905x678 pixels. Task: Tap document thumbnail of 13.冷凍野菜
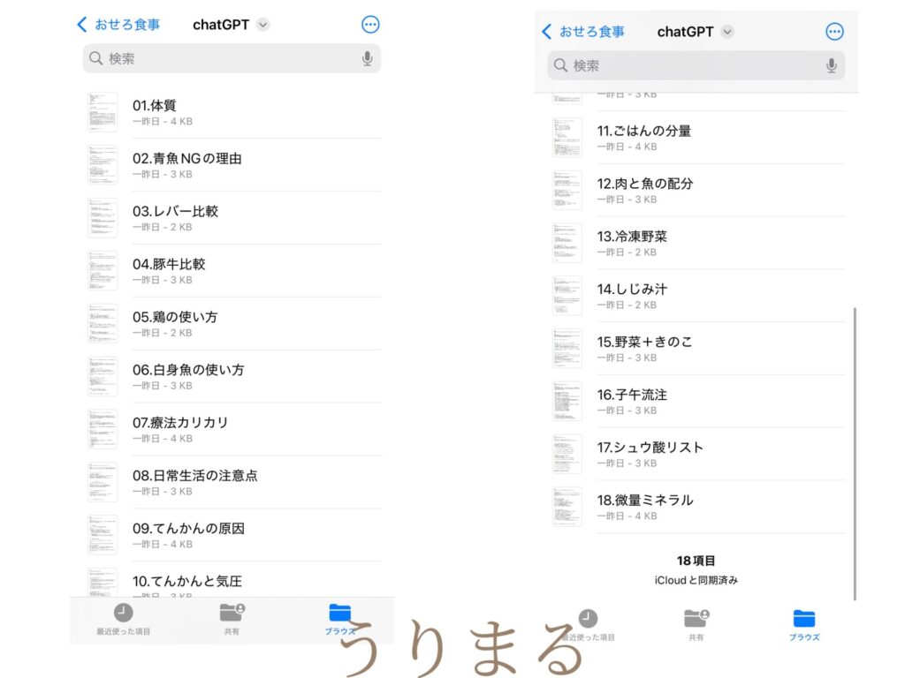coord(567,244)
